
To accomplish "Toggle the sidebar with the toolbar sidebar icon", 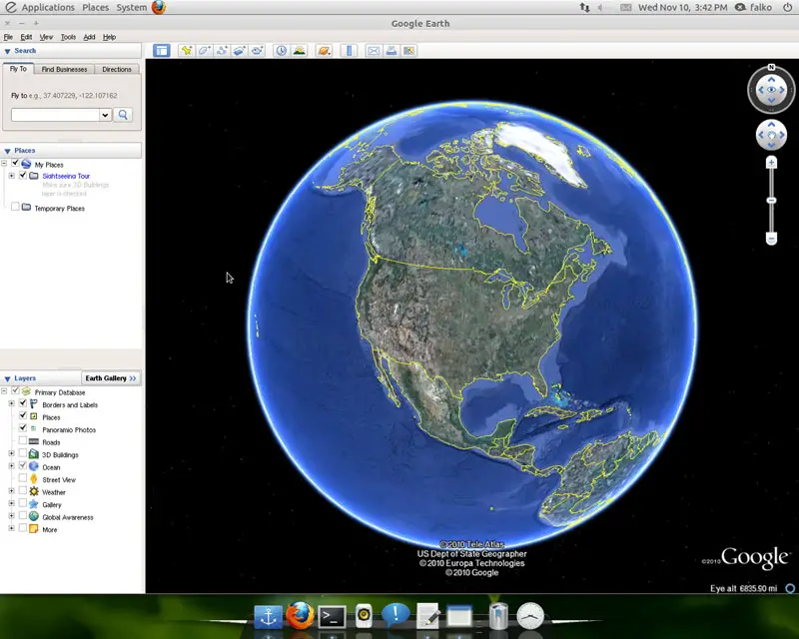I will (162, 51).
